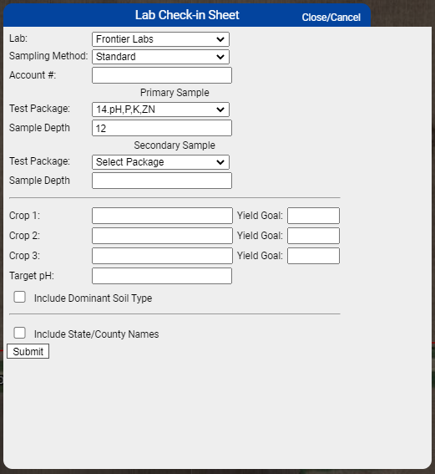
Task: Click the Crop 2 text field
Action: (x=163, y=236)
